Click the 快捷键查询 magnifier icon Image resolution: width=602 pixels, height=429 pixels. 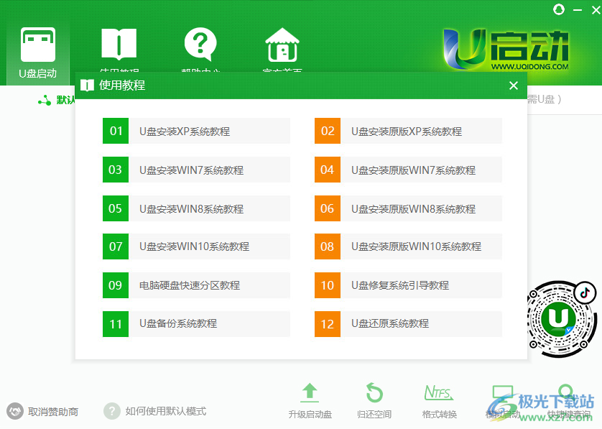pos(567,392)
